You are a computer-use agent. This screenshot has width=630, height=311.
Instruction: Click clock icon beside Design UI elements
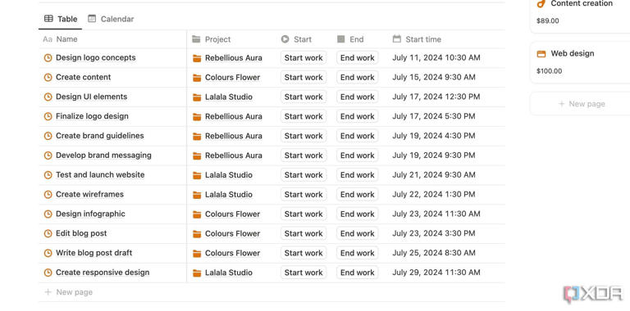(x=48, y=97)
